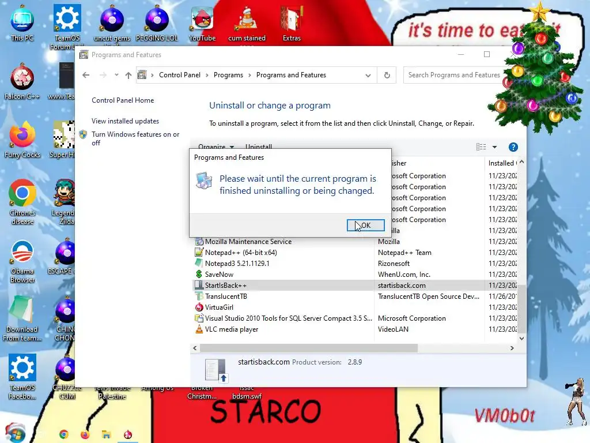
Task: Open the Chrome 'Chrones disease' desktop icon
Action: point(22,202)
